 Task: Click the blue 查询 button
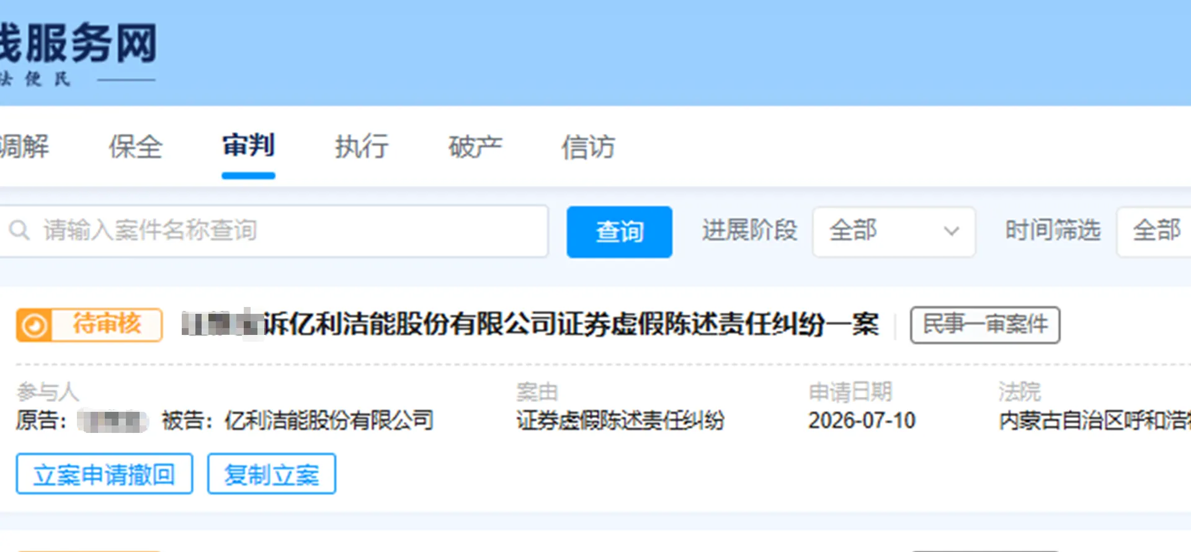[619, 231]
